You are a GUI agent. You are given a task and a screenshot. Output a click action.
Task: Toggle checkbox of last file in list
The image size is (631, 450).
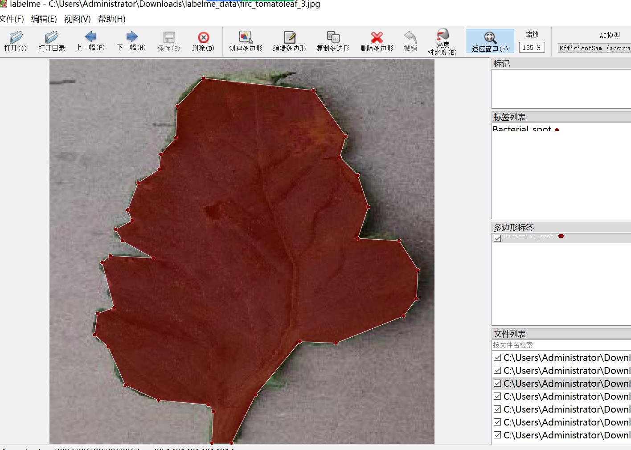point(497,435)
